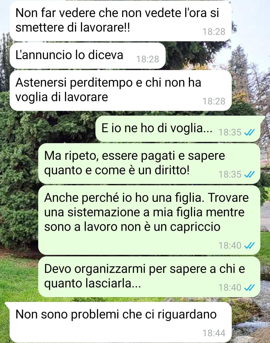Tap the read ticks after 'è un diritto!'

pos(249,174)
